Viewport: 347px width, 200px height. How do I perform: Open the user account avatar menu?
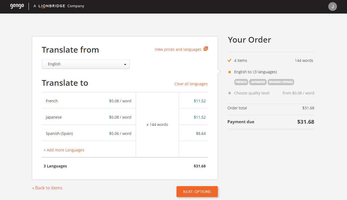click(x=332, y=6)
